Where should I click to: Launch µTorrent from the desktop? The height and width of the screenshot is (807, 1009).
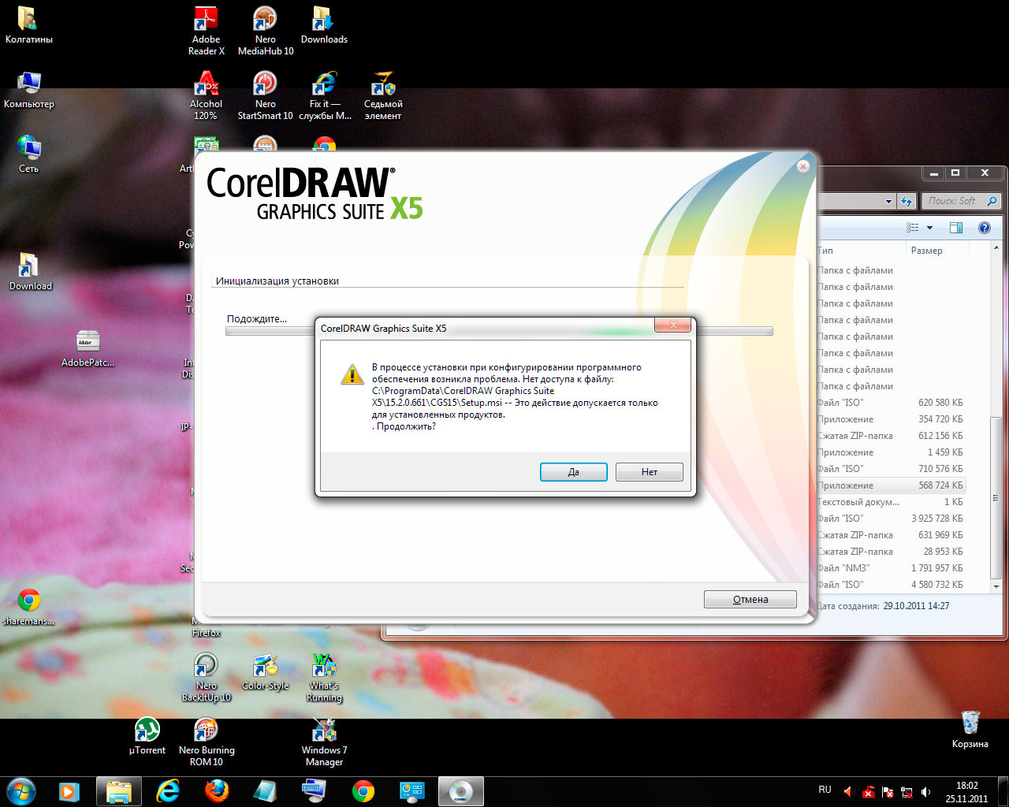pyautogui.click(x=147, y=737)
